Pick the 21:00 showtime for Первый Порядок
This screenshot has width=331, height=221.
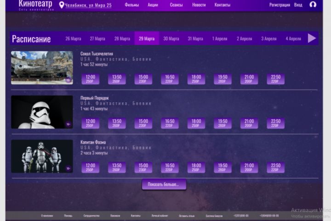[x=249, y=123]
